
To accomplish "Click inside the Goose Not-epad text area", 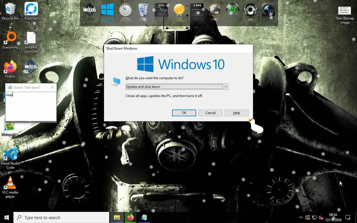I will [31, 106].
